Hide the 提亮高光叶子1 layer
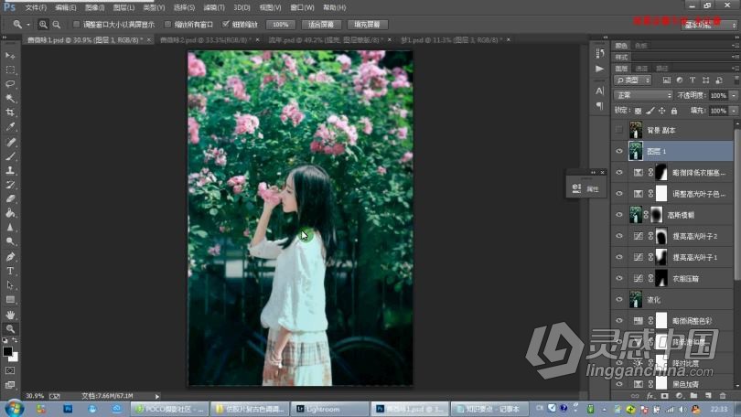 619,257
